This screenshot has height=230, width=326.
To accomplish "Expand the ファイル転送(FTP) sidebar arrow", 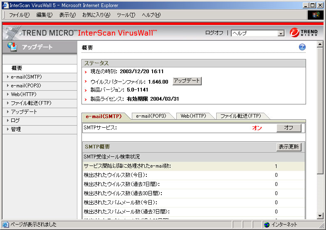I will [7, 103].
